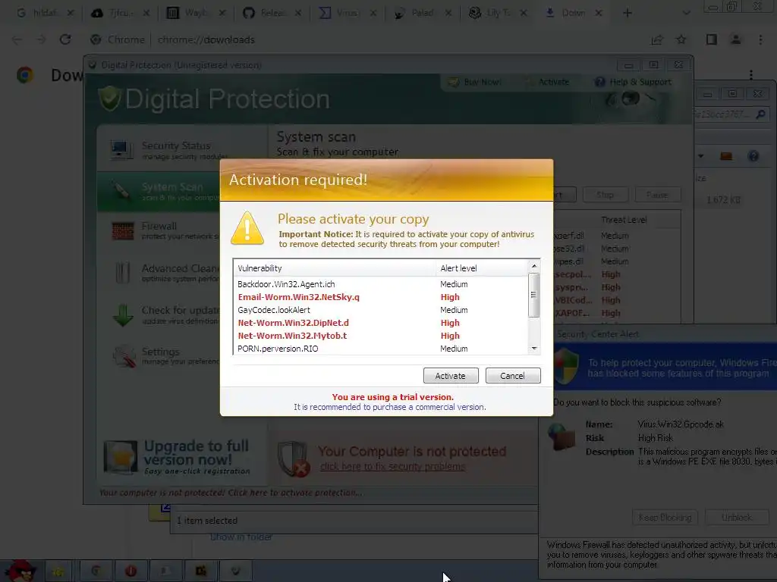Click Keep Blocking in Security Center Alert
The image size is (777, 582).
665,517
